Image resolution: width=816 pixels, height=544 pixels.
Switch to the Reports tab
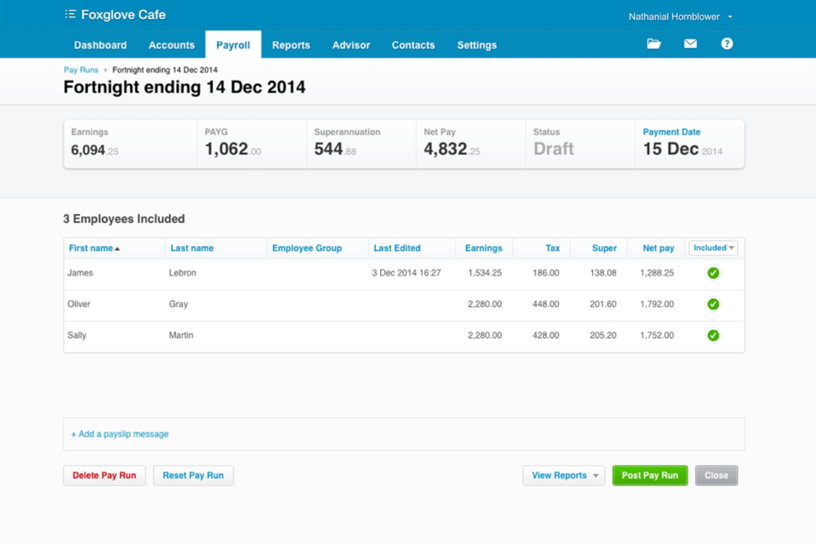click(x=290, y=45)
